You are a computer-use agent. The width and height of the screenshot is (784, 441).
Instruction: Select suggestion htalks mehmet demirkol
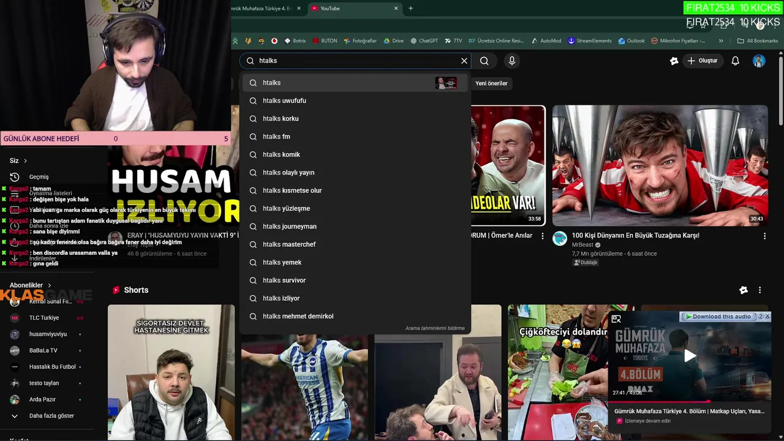[355, 316]
